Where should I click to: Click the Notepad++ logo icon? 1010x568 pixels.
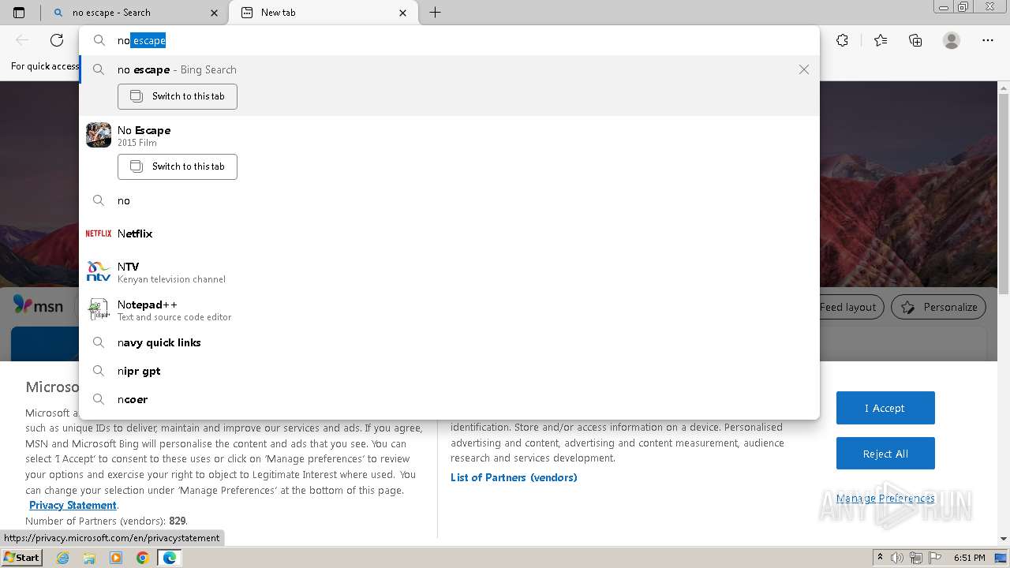(99, 309)
